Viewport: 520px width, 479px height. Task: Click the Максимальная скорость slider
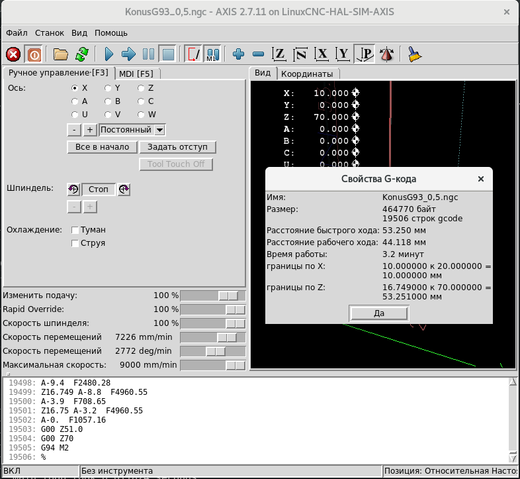(x=213, y=365)
